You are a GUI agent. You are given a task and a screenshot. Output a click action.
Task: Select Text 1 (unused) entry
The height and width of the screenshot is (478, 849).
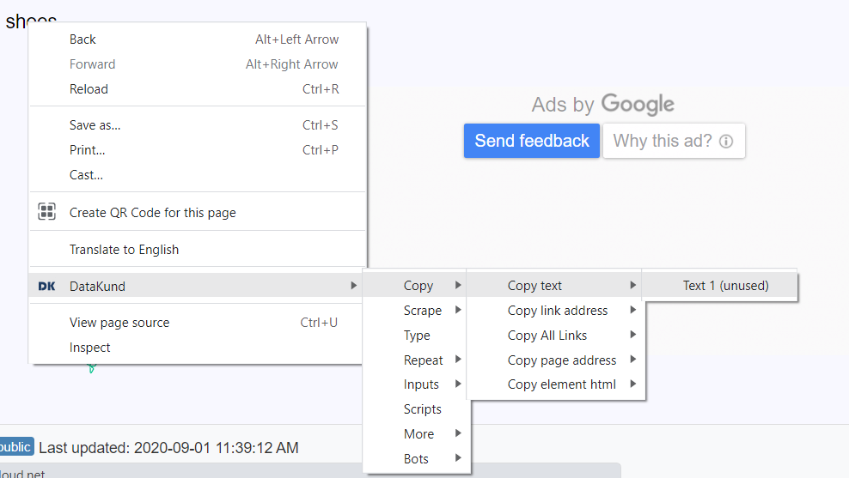point(725,286)
